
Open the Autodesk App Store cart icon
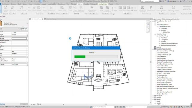coord(181,1)
